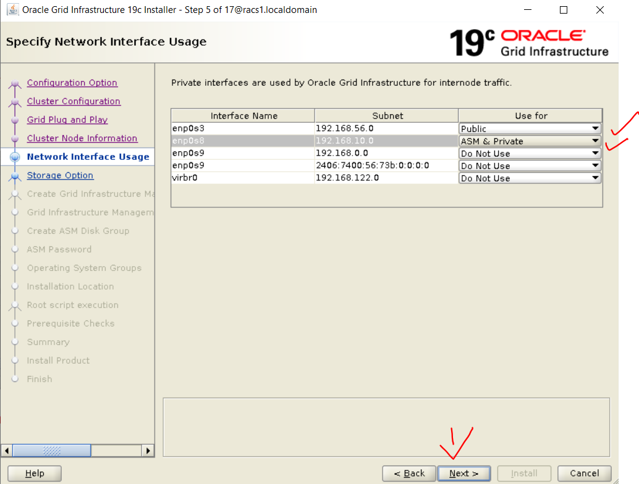Click the Help button

point(35,474)
